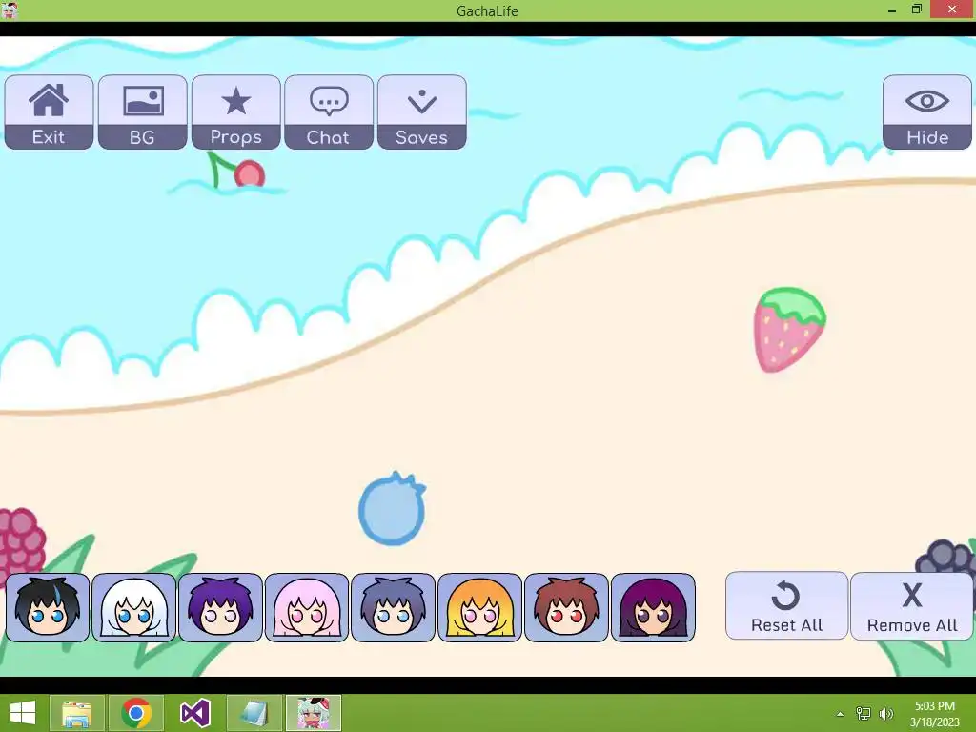This screenshot has width=976, height=732.
Task: Click the GachaLife window title bar icon
Action: [10, 10]
